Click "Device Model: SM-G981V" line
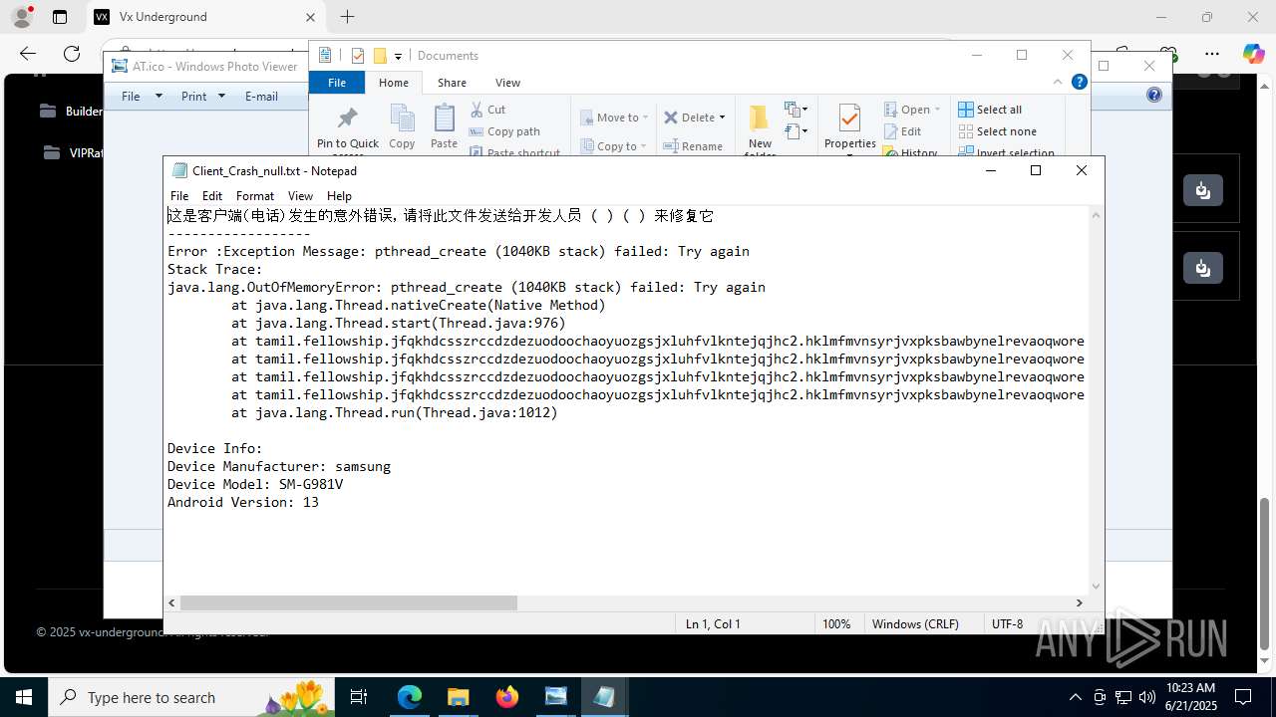The height and width of the screenshot is (717, 1276). [255, 484]
